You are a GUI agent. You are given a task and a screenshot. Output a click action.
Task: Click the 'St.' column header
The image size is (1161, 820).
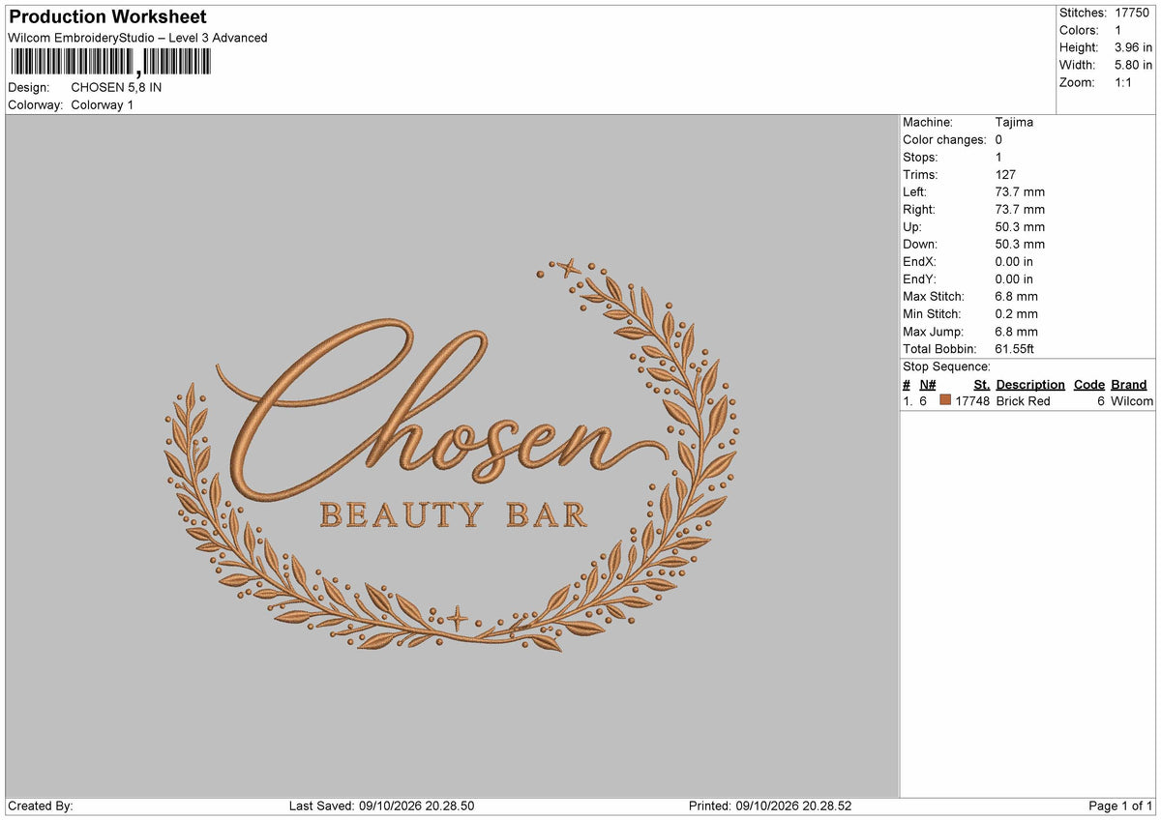981,384
